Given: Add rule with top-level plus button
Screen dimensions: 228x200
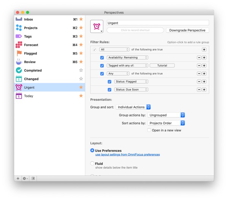Looking at the screenshot, I should [204, 50].
